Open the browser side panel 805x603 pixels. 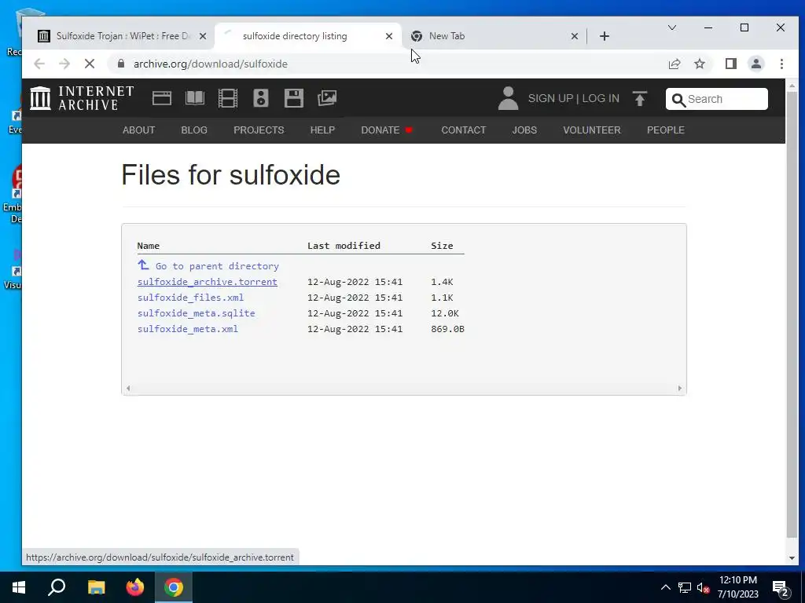tap(731, 64)
